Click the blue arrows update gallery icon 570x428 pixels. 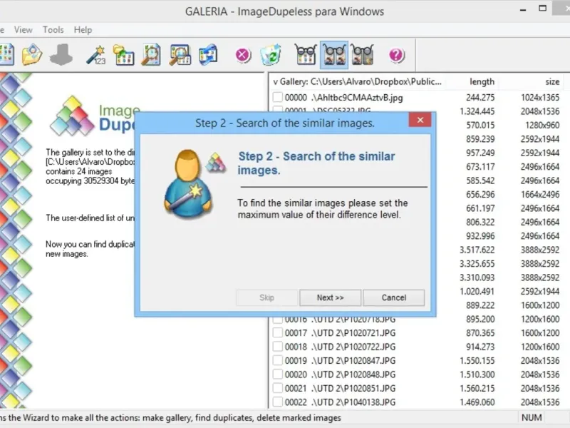(208, 55)
